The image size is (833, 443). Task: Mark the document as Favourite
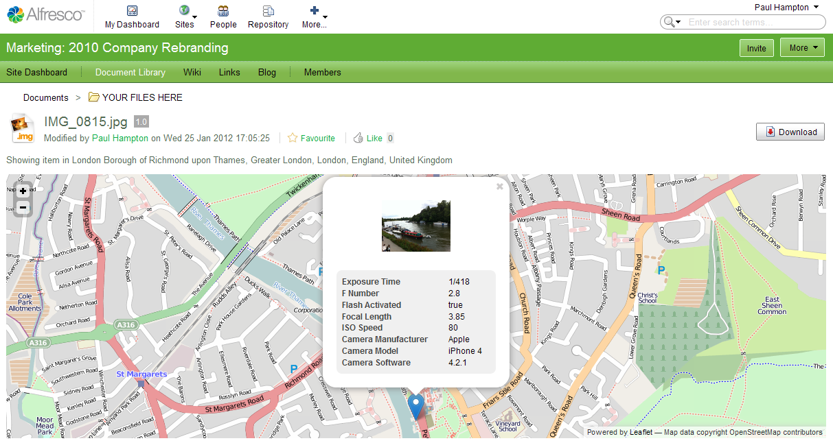(x=318, y=138)
